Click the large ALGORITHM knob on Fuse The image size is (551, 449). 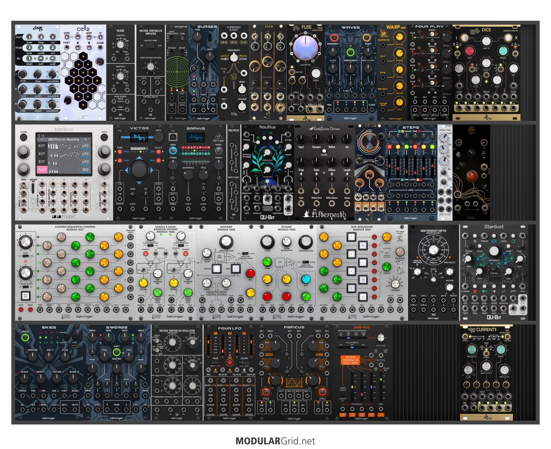pos(306,48)
